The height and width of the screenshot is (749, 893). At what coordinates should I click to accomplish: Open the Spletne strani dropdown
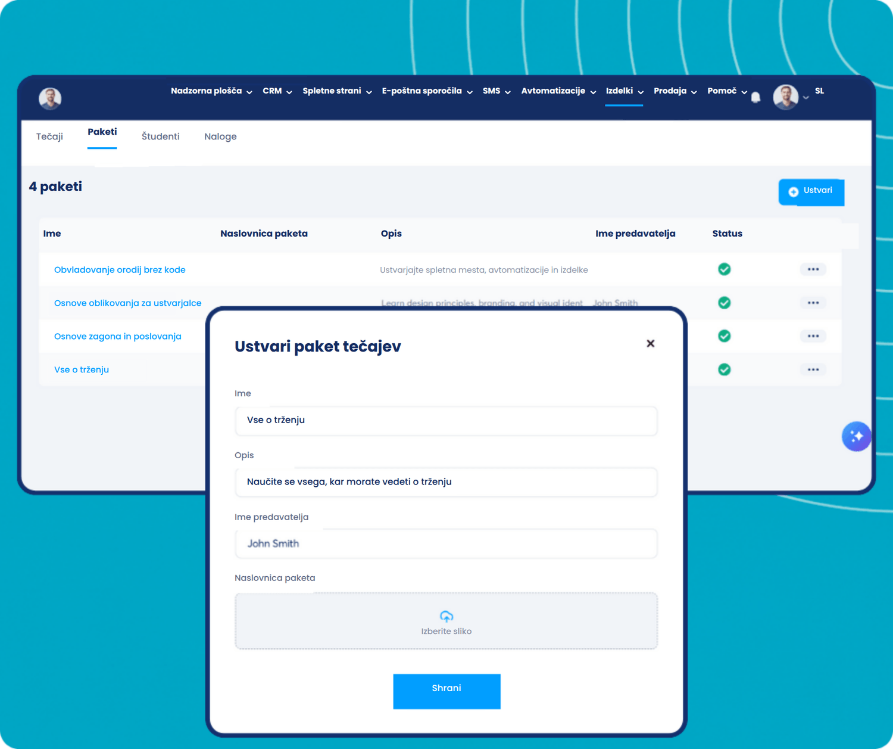[x=337, y=91]
